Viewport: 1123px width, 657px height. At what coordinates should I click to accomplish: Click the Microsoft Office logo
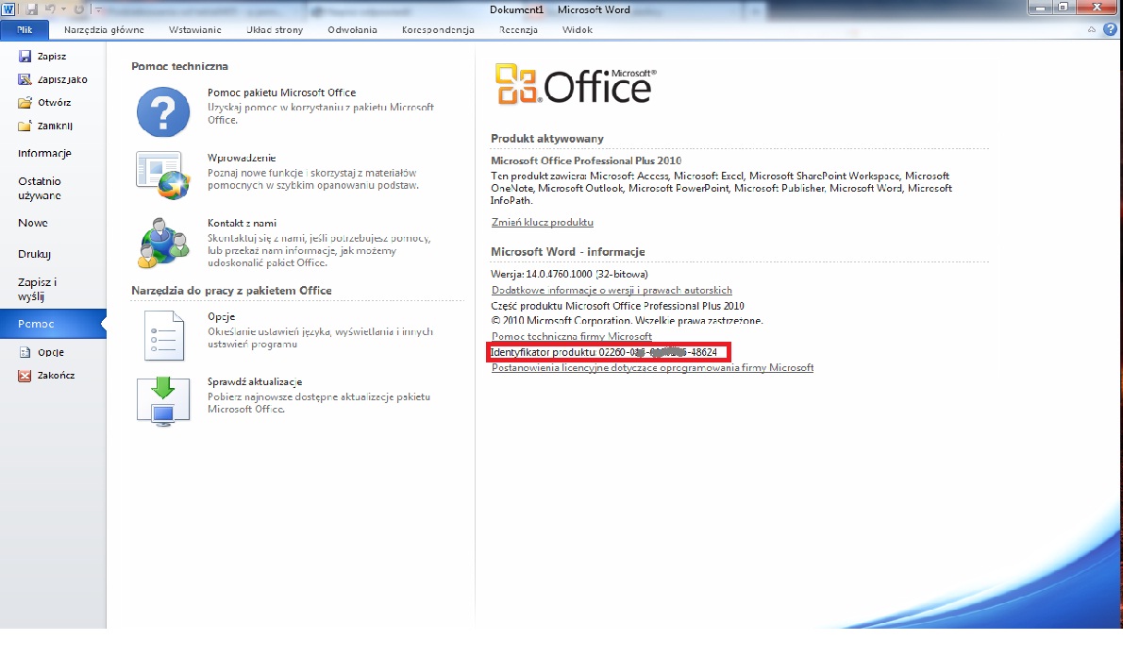click(576, 85)
